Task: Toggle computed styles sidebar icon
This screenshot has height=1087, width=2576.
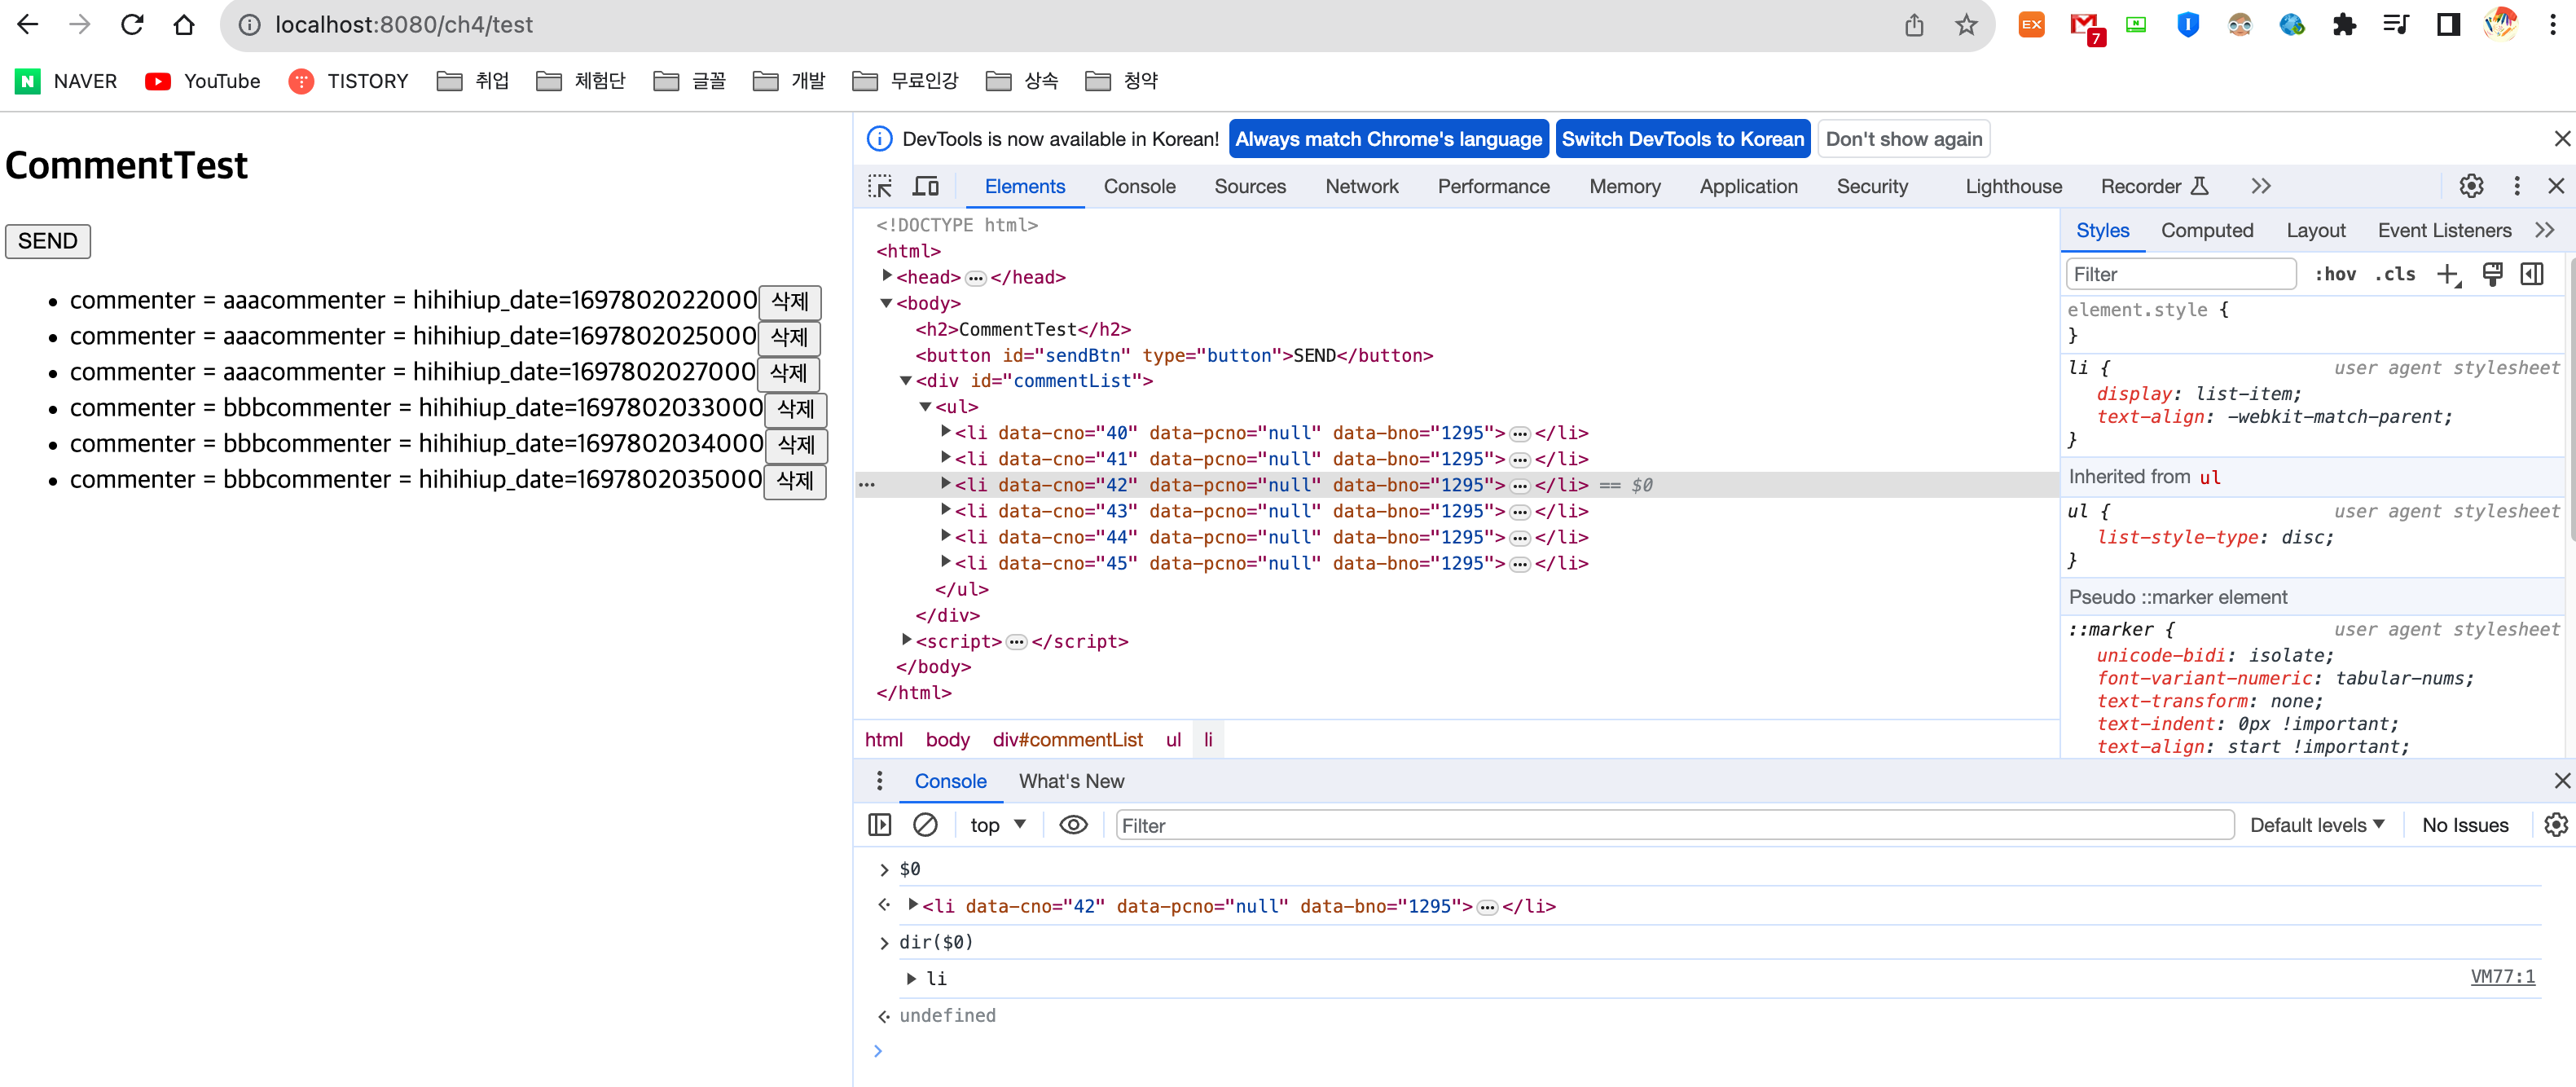Action: 2532,274
